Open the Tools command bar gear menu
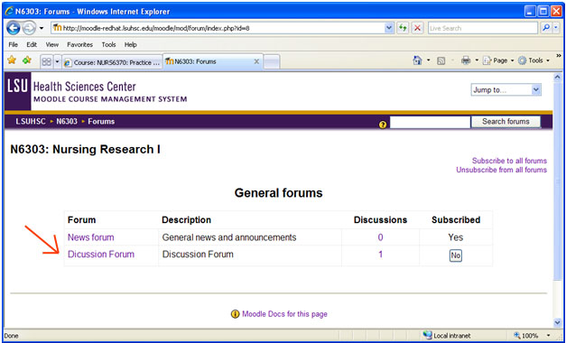Screen dimensions: 566x343 click(x=534, y=60)
